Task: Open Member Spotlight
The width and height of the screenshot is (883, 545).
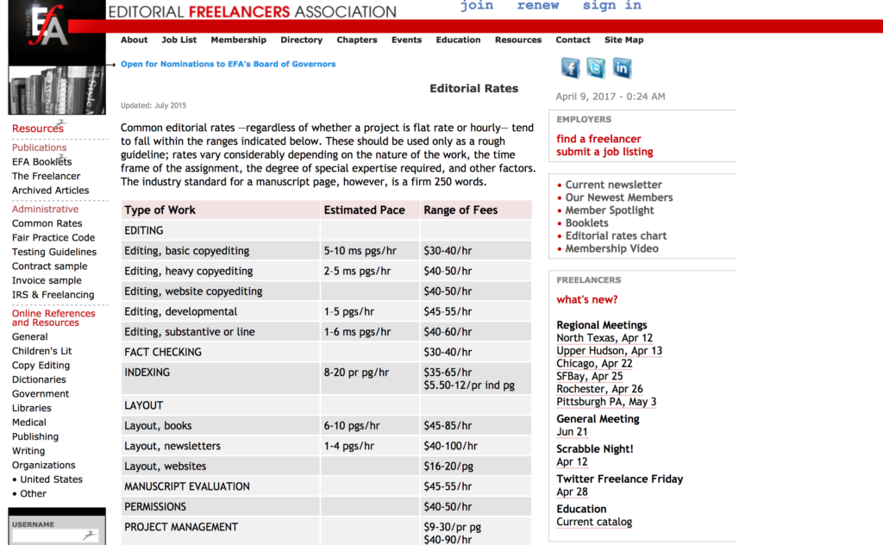Action: [610, 210]
